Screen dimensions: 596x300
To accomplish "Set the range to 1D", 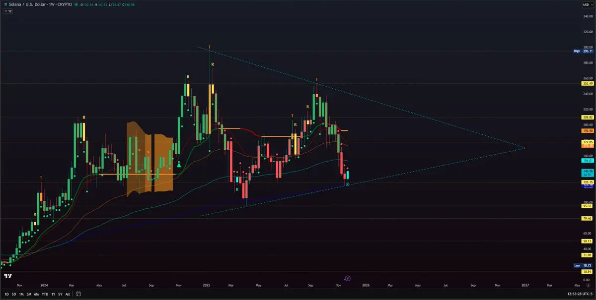I will coord(6,294).
